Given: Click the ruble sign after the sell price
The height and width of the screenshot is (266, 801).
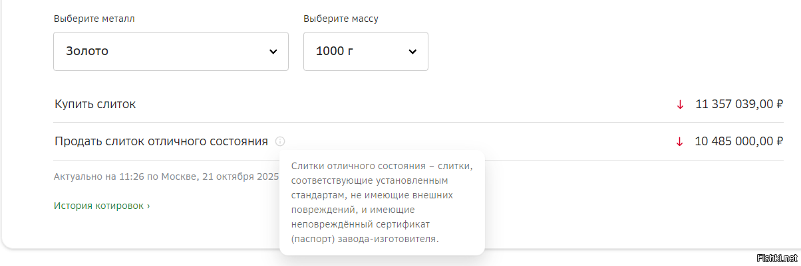Looking at the screenshot, I should pos(779,141).
